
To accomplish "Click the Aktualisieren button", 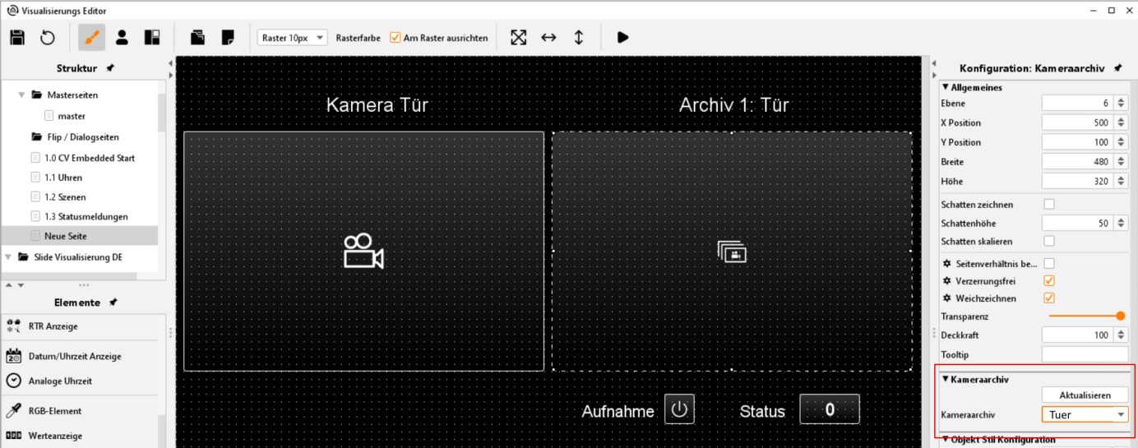I will 1085,395.
